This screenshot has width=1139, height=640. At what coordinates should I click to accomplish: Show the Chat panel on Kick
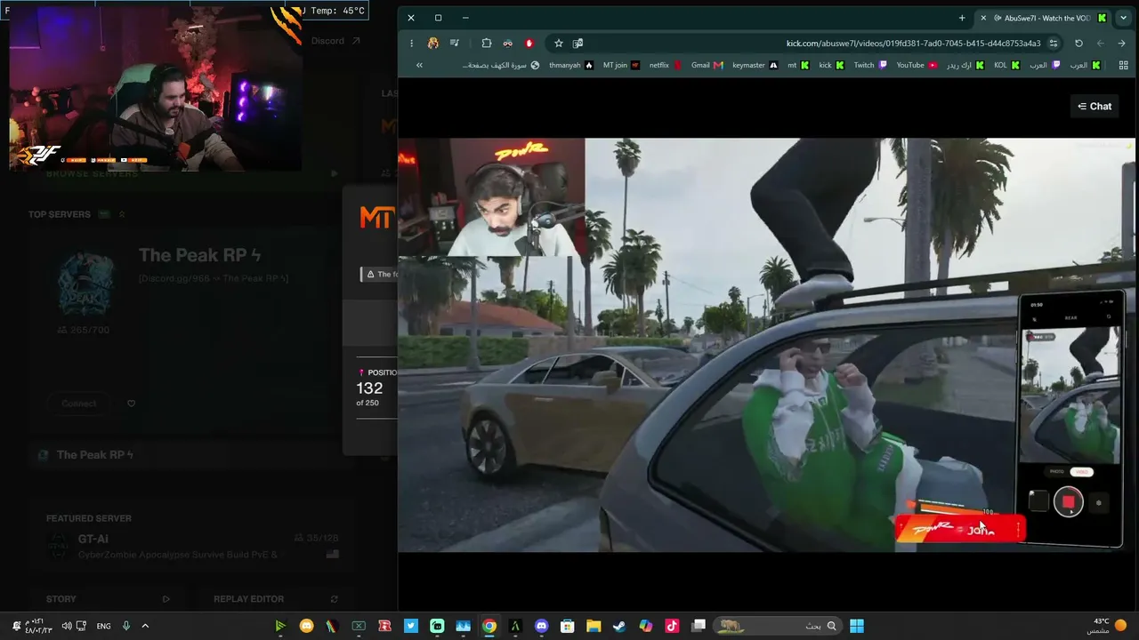point(1095,106)
